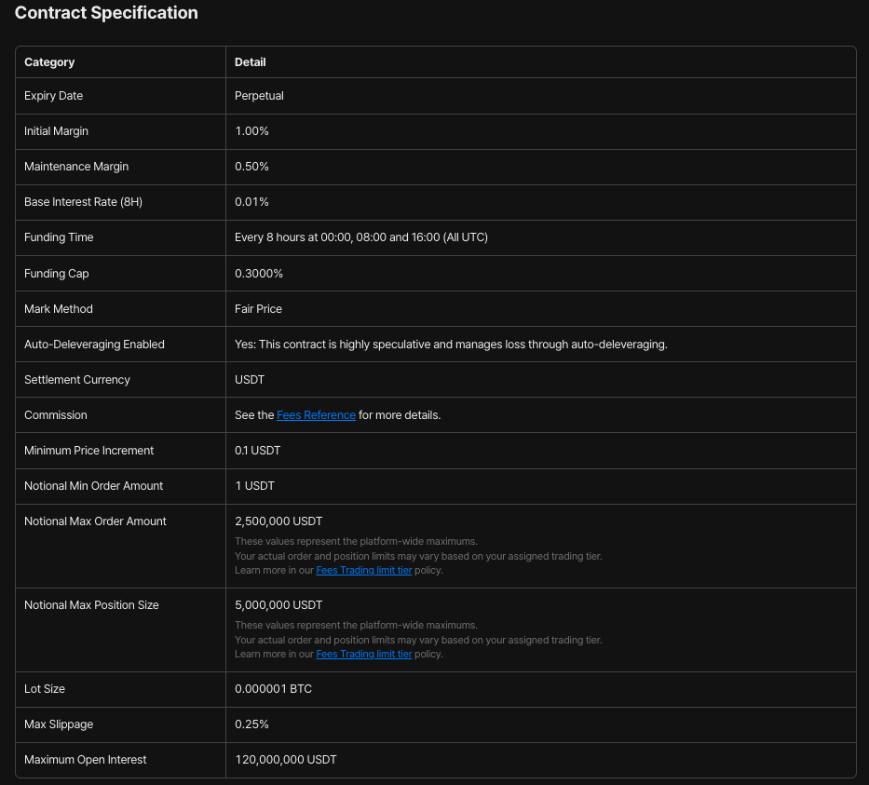This screenshot has height=785, width=869.
Task: Select the Minimum Price Increment cell
Action: [x=88, y=450]
